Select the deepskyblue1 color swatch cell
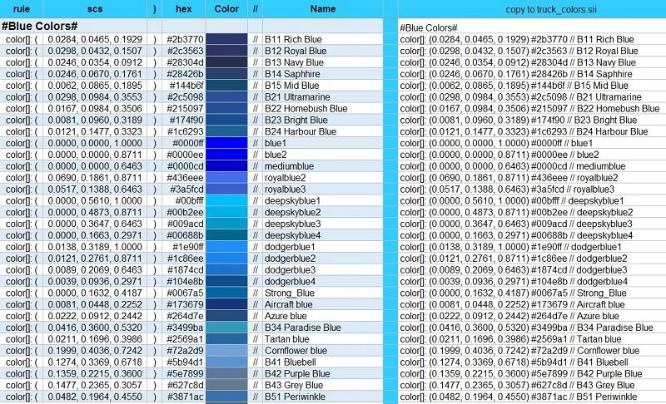Viewport: 666px width, 404px height. pos(226,200)
